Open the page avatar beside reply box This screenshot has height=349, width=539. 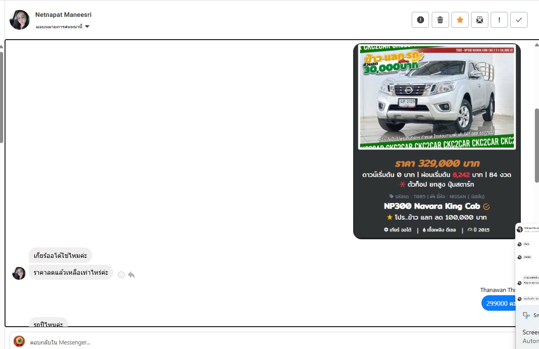coord(19,341)
